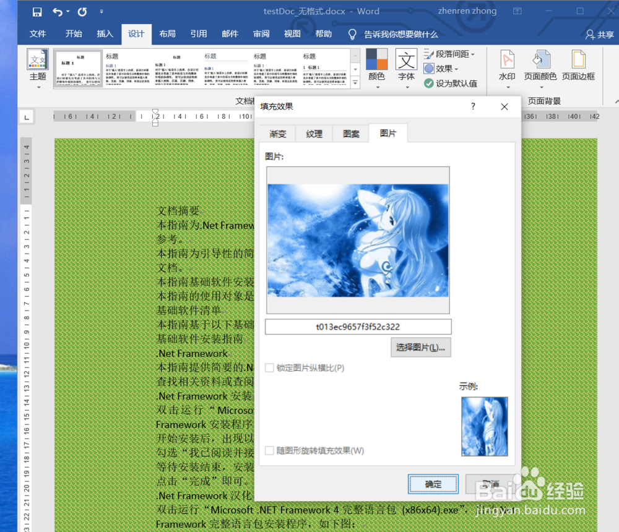Switch to the 渐变 gradient tab
This screenshot has width=619, height=532.
[x=277, y=134]
